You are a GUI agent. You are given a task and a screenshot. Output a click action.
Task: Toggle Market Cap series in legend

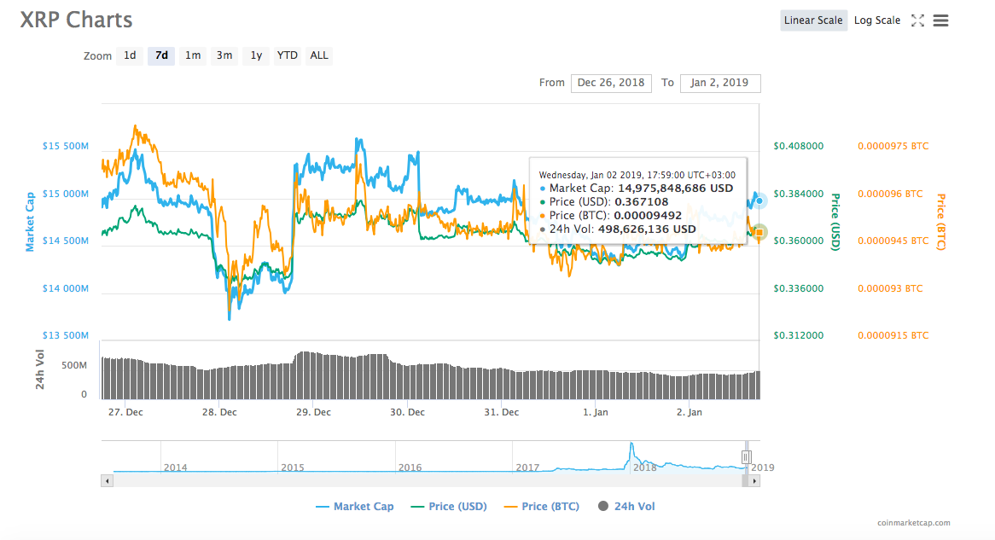[x=355, y=507]
